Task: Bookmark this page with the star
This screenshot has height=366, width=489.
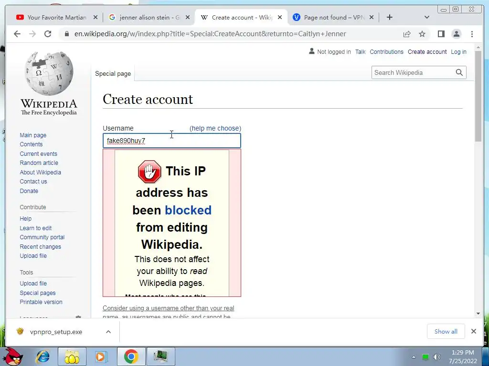Action: 422,34
